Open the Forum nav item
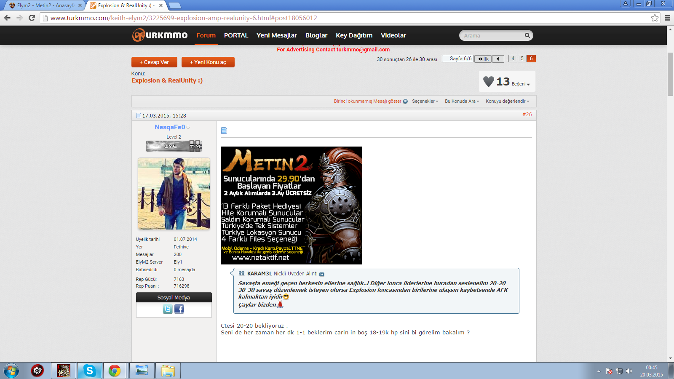This screenshot has width=674, height=379. (206, 35)
